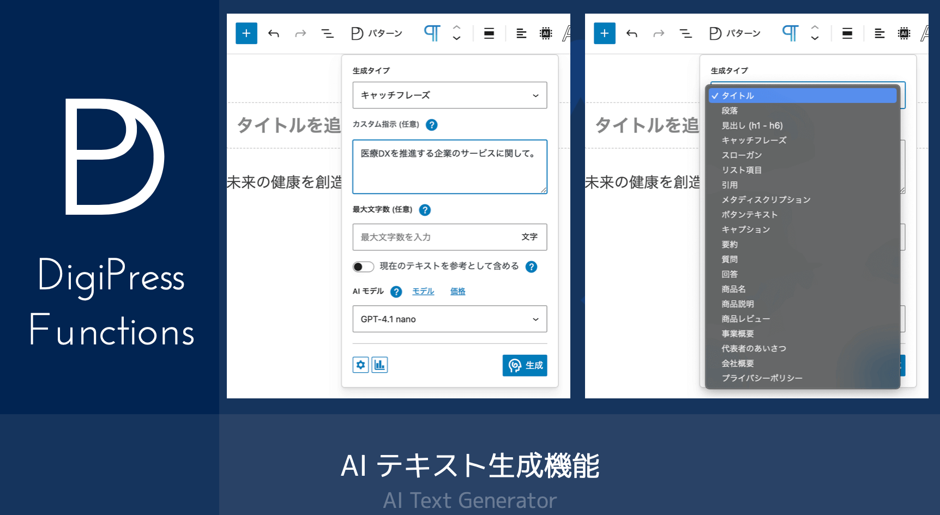Open the モデル link
Viewport: 940px width, 515px height.
tap(423, 292)
